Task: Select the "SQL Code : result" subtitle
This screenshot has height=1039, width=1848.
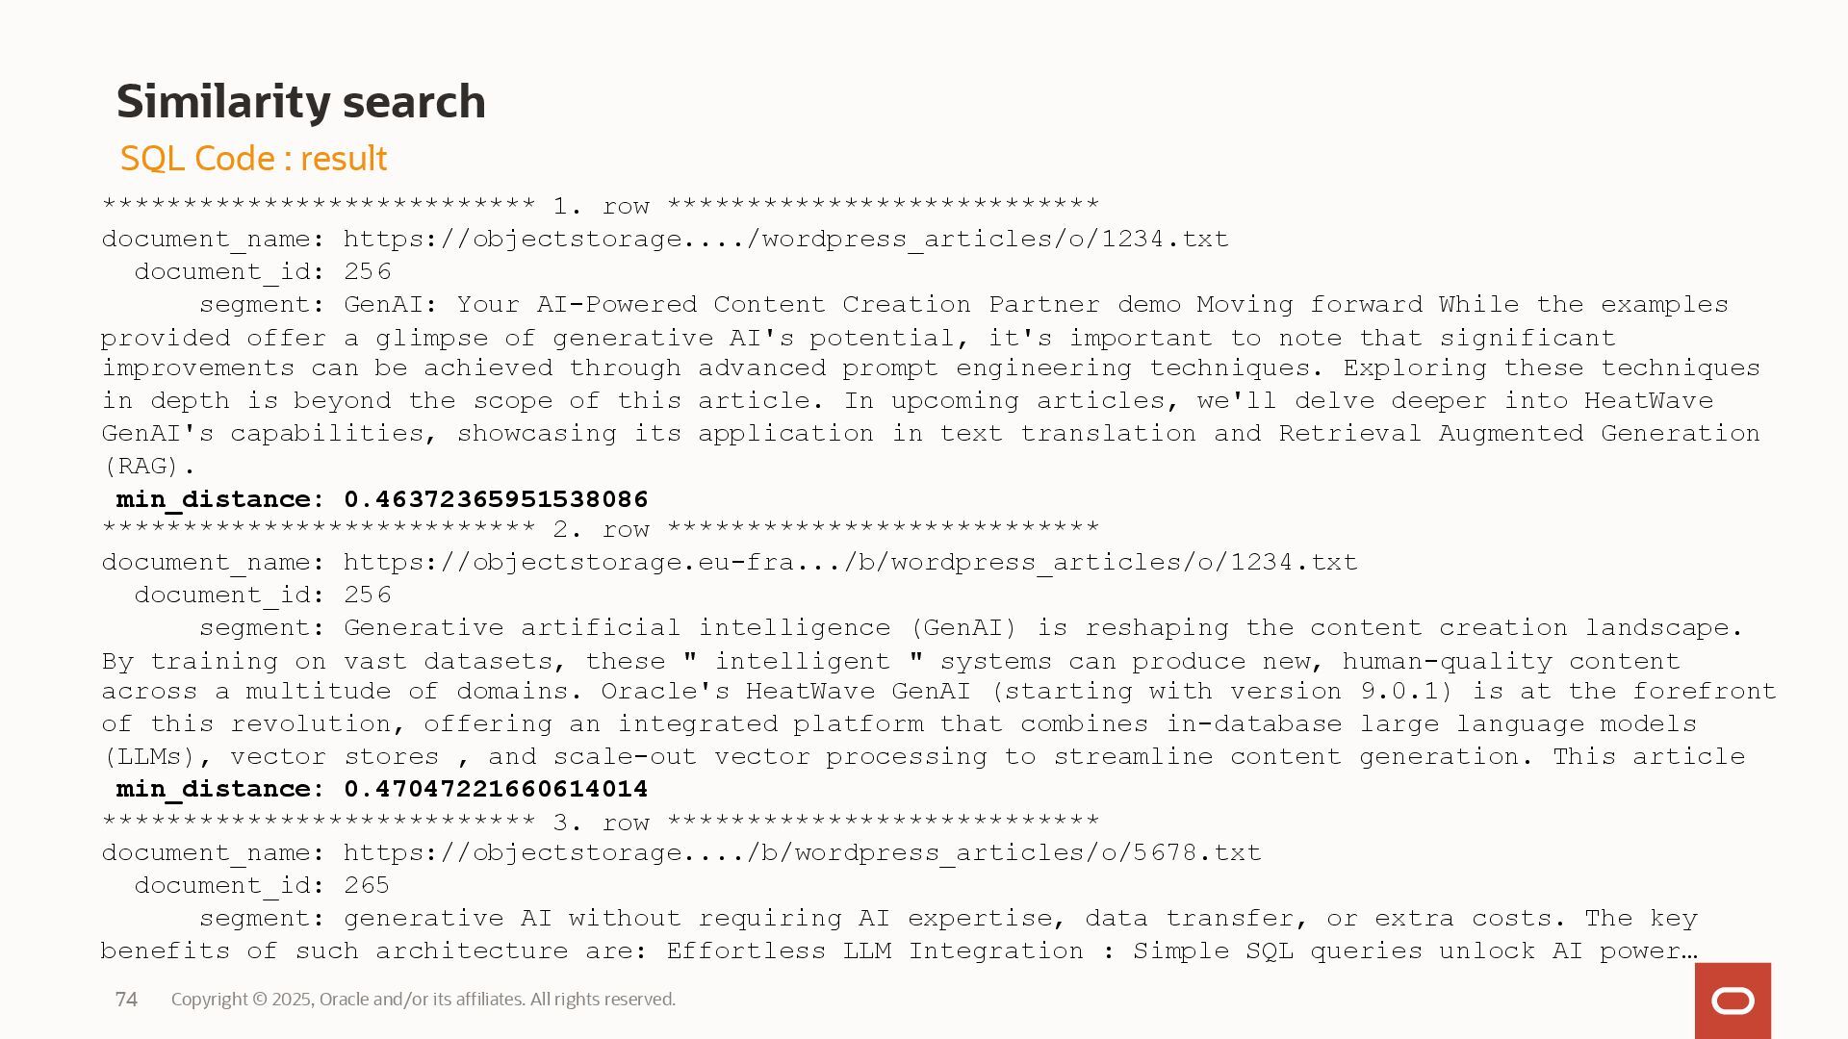Action: tap(253, 159)
